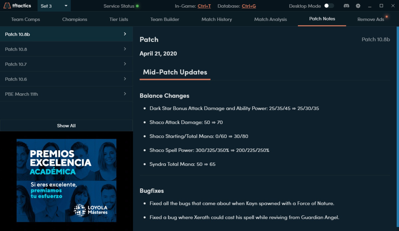399x231 pixels.
Task: Click the top-right Patch 10.8b label
Action: [376, 40]
